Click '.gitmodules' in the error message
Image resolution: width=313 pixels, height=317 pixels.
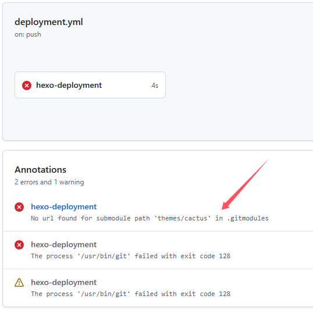tap(248, 218)
